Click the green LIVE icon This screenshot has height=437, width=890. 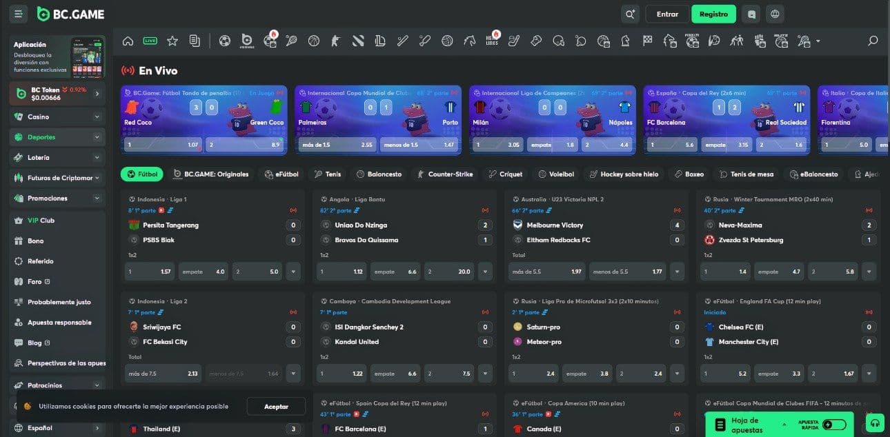pyautogui.click(x=150, y=41)
